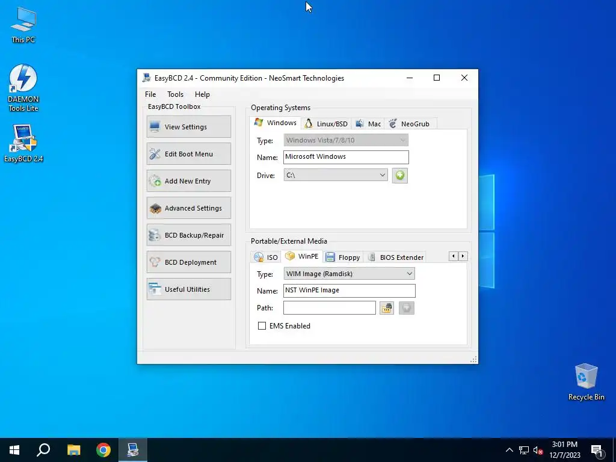
Task: Click the NST WinPE Image name field
Action: pos(349,291)
